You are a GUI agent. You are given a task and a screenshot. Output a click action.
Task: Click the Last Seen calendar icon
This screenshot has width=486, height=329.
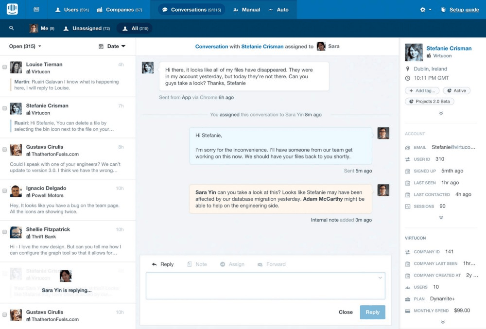coord(408,183)
